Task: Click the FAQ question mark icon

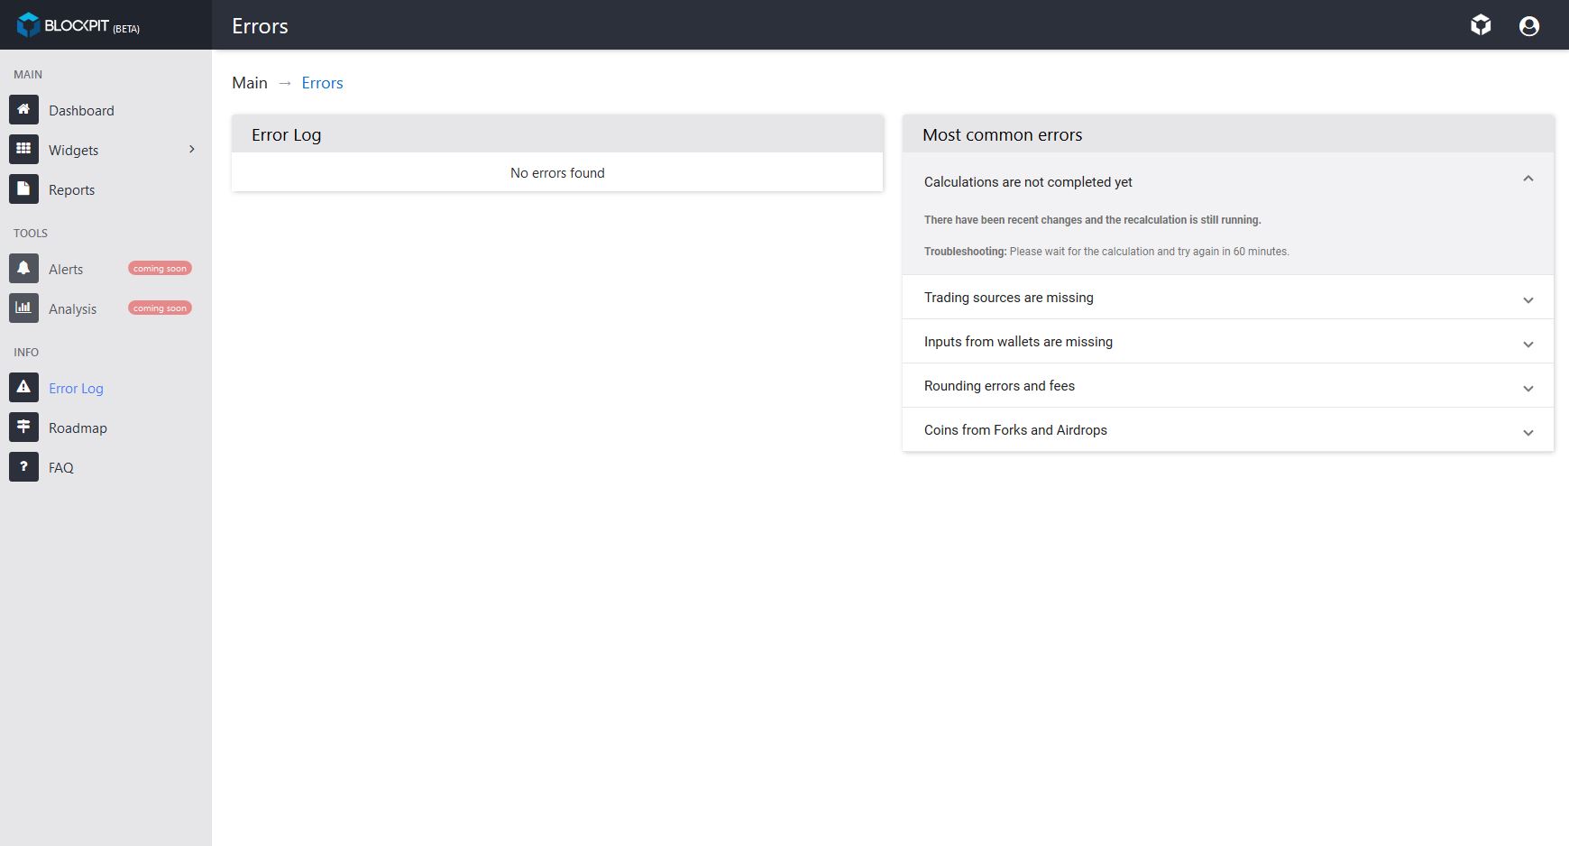Action: click(x=23, y=467)
